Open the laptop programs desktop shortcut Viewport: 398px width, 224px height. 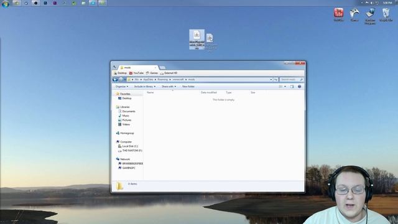pos(370,16)
